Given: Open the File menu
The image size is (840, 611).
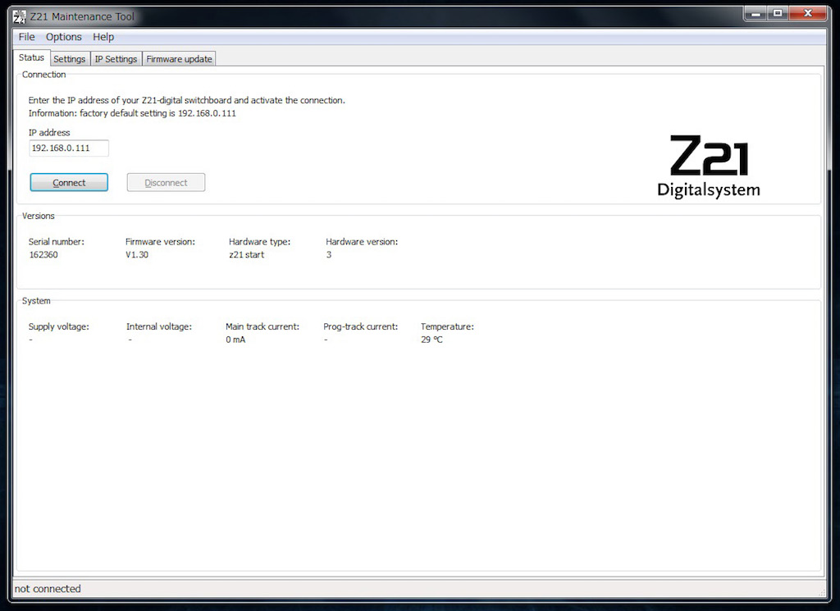Looking at the screenshot, I should click(x=26, y=37).
